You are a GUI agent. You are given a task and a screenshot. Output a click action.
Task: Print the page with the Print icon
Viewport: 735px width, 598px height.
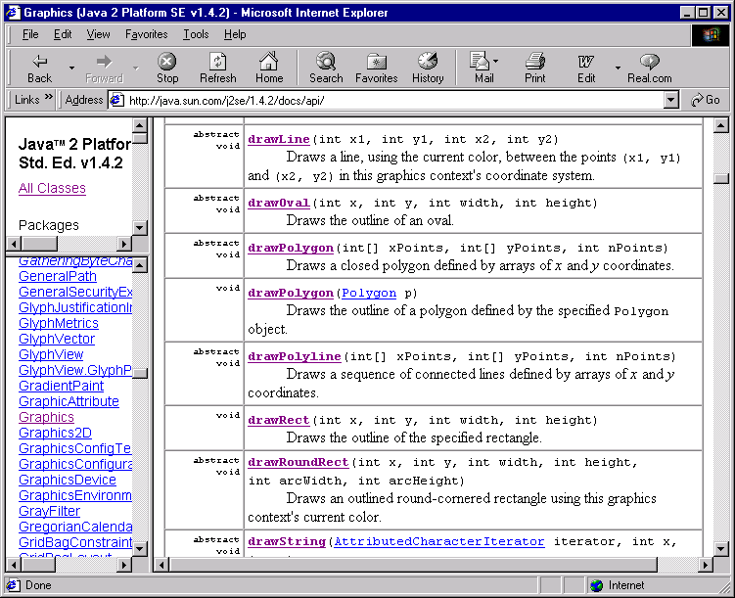[534, 62]
